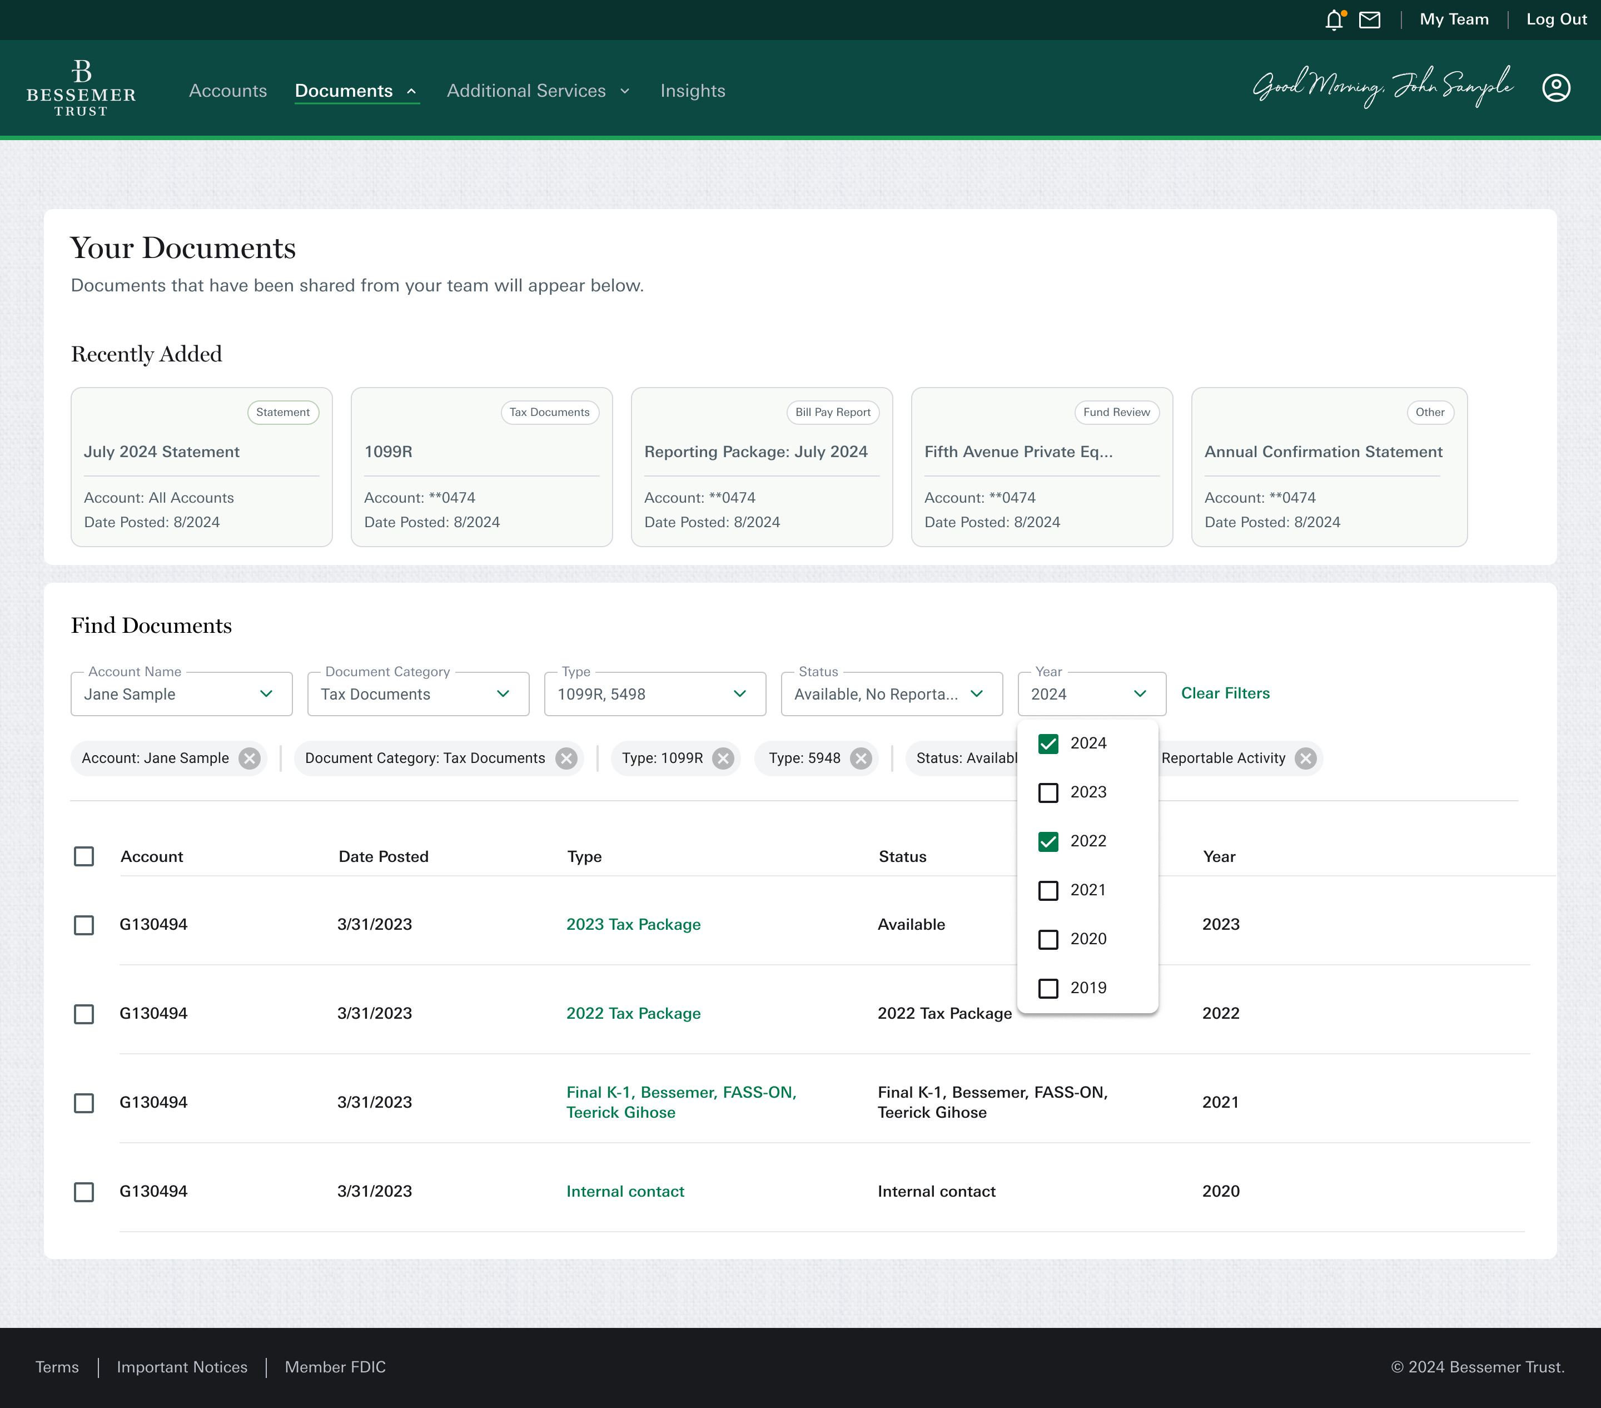The image size is (1601, 1408).
Task: Open the notifications bell icon
Action: point(1335,19)
